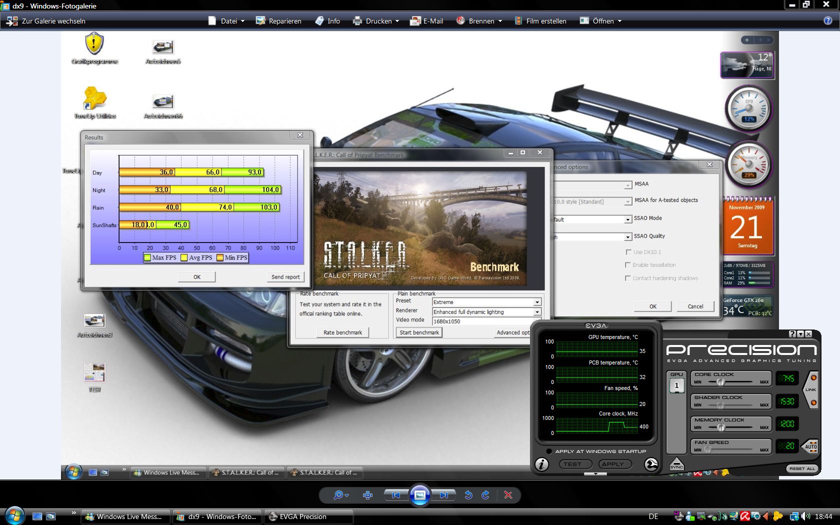Click the Start benchmark button
840x525 pixels.
(x=419, y=332)
